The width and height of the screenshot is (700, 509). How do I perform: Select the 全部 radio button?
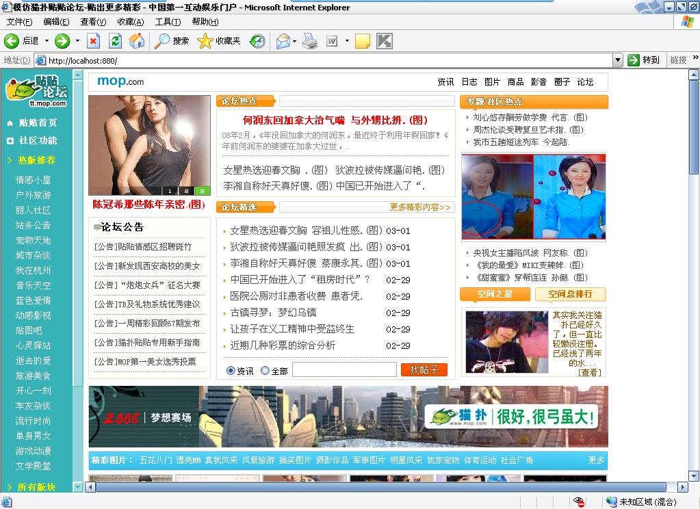tap(265, 371)
